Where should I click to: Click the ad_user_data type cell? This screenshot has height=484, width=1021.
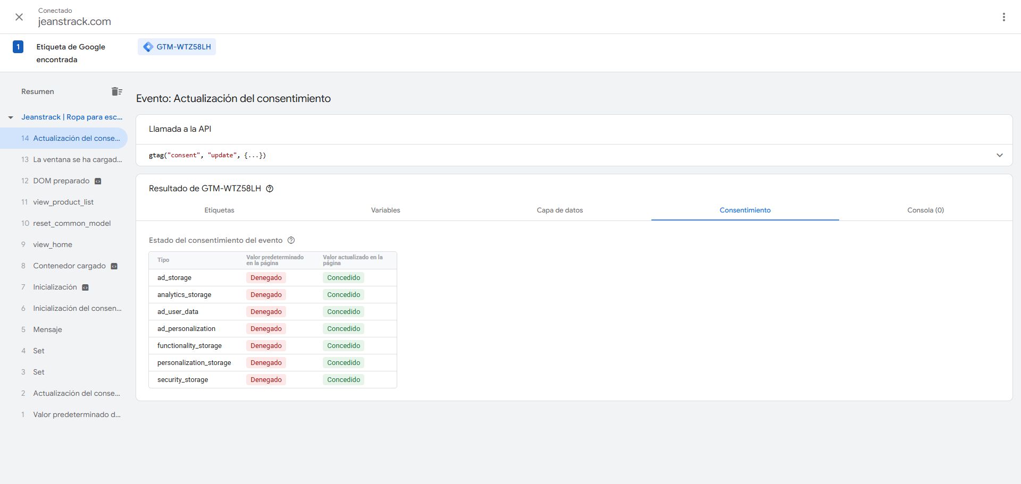(178, 312)
